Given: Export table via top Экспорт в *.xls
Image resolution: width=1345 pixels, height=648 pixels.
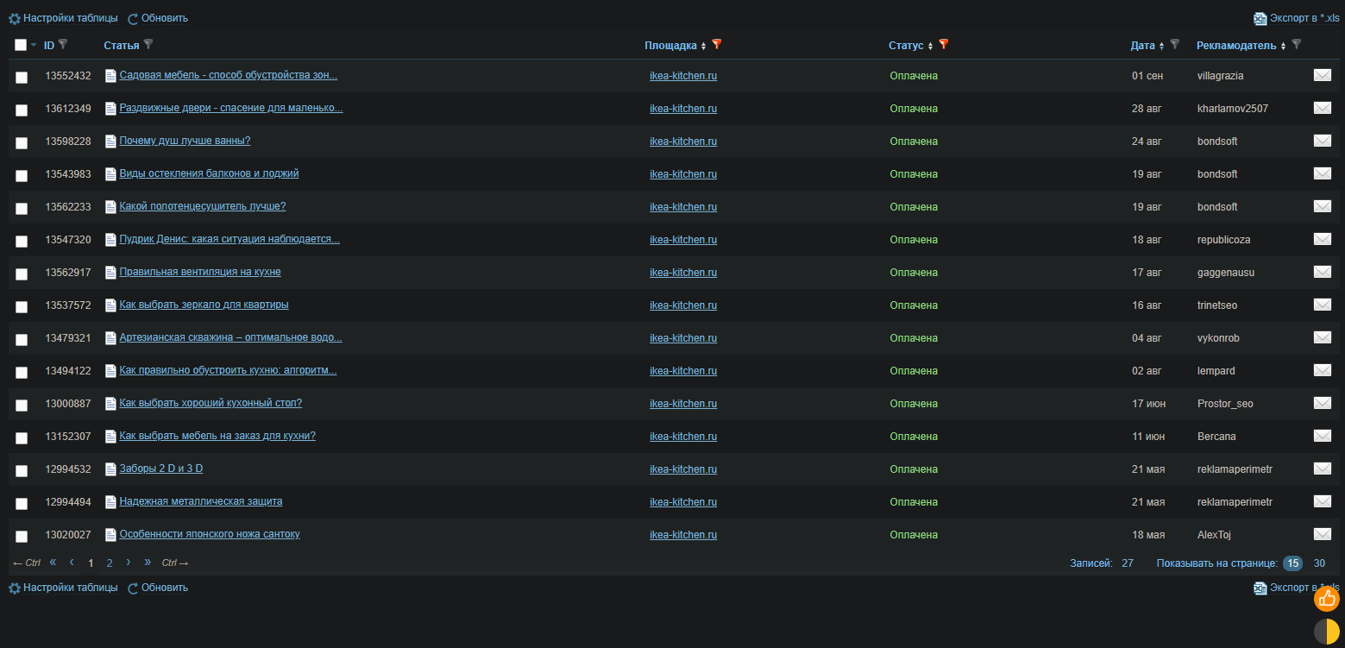Looking at the screenshot, I should pyautogui.click(x=1297, y=18).
